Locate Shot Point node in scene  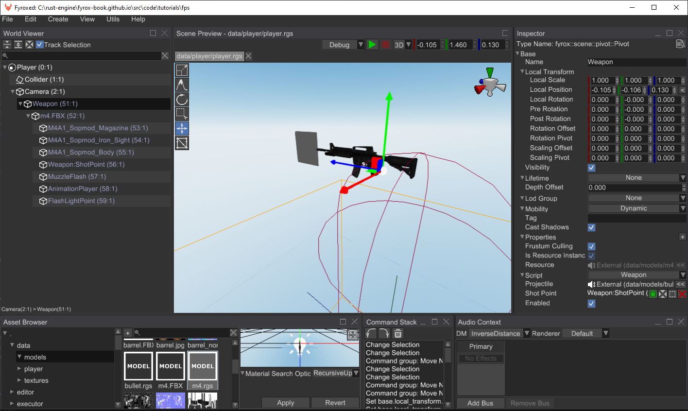(x=662, y=294)
